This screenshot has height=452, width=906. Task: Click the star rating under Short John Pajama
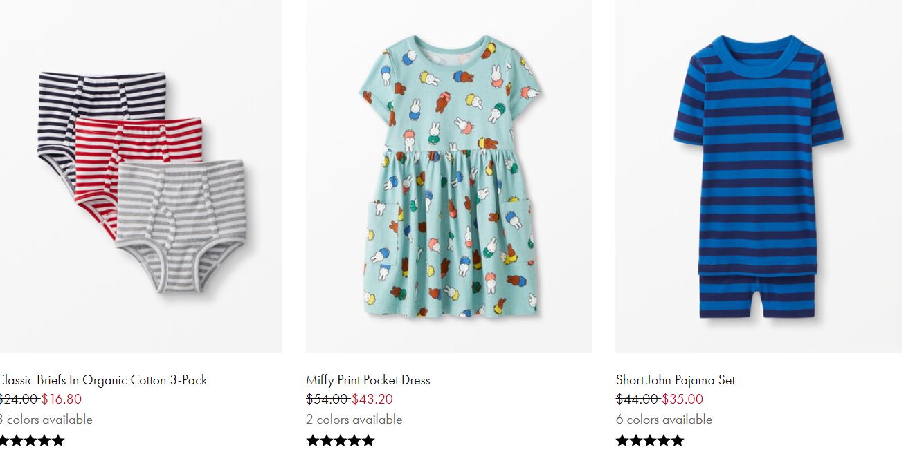coord(650,440)
